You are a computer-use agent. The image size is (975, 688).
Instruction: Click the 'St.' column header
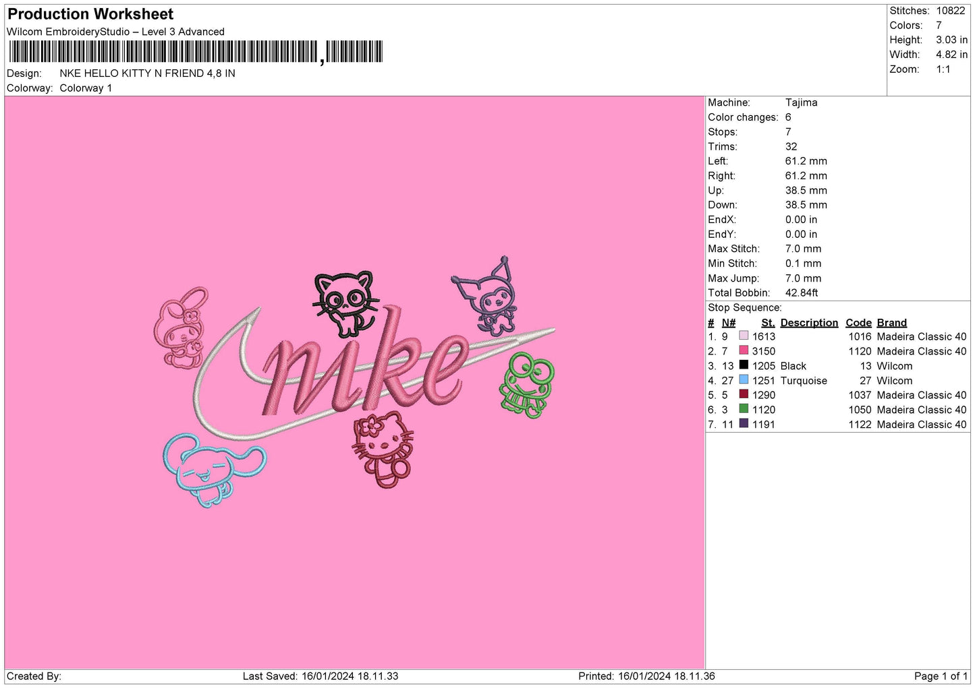pyautogui.click(x=768, y=323)
